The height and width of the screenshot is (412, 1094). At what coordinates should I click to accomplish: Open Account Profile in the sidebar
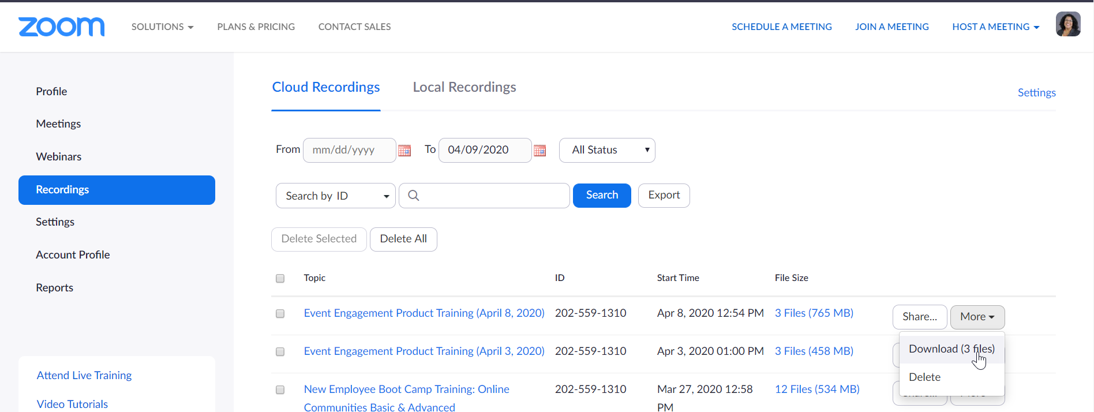coord(73,254)
